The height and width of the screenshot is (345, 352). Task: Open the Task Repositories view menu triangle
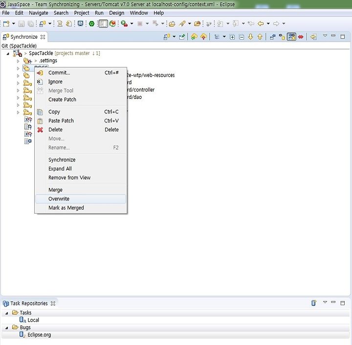coord(325,302)
